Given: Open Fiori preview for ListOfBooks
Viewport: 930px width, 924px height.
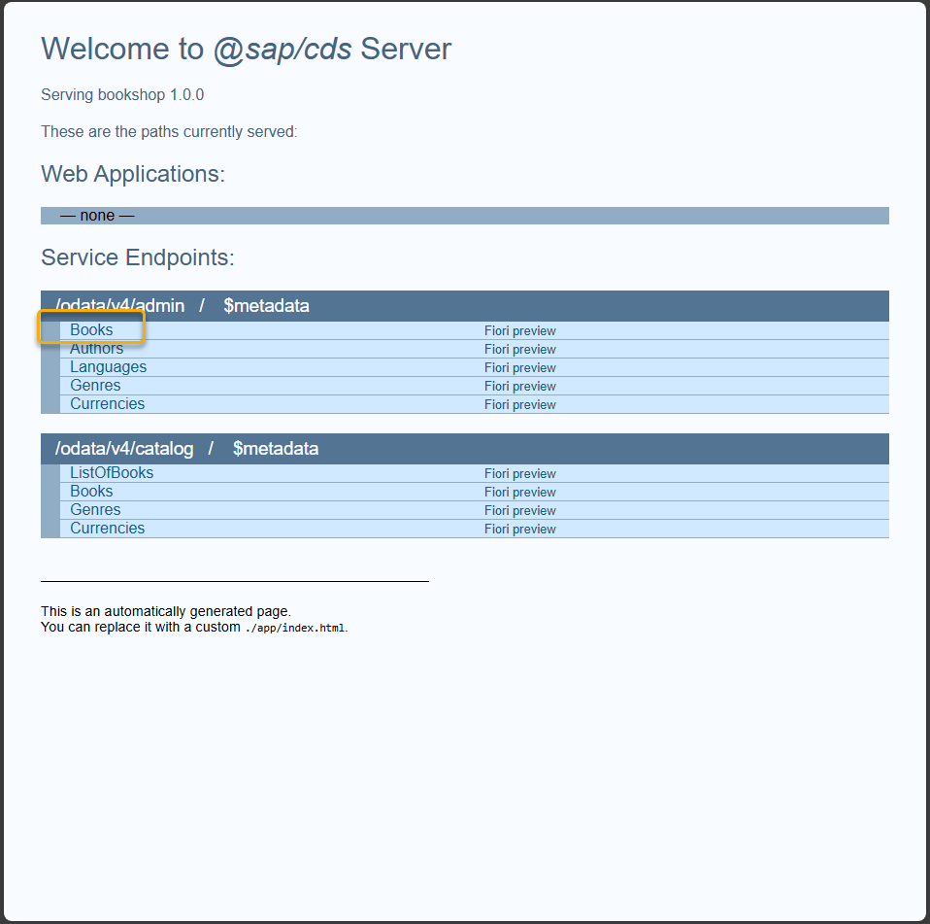Looking at the screenshot, I should point(520,474).
